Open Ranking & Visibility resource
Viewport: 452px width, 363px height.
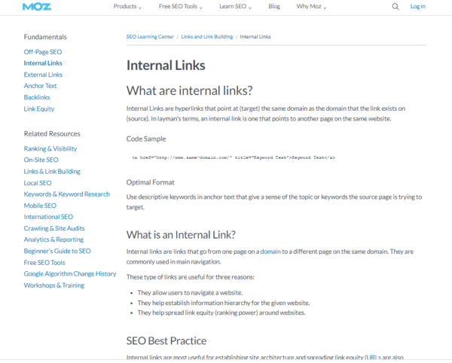point(50,149)
